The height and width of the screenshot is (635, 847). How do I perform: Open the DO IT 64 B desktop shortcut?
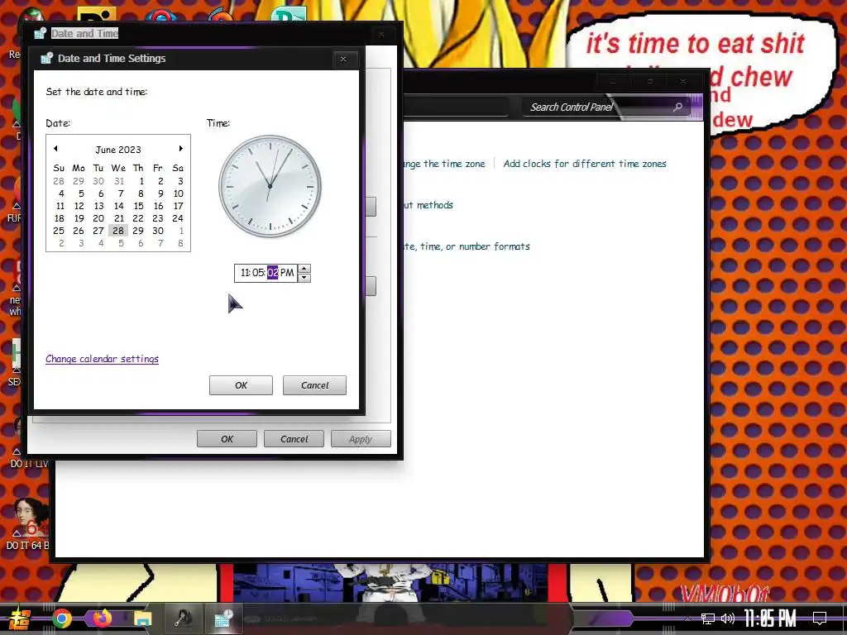tap(27, 523)
